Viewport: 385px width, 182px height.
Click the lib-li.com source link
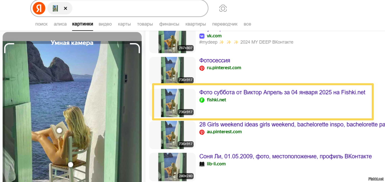click(216, 164)
